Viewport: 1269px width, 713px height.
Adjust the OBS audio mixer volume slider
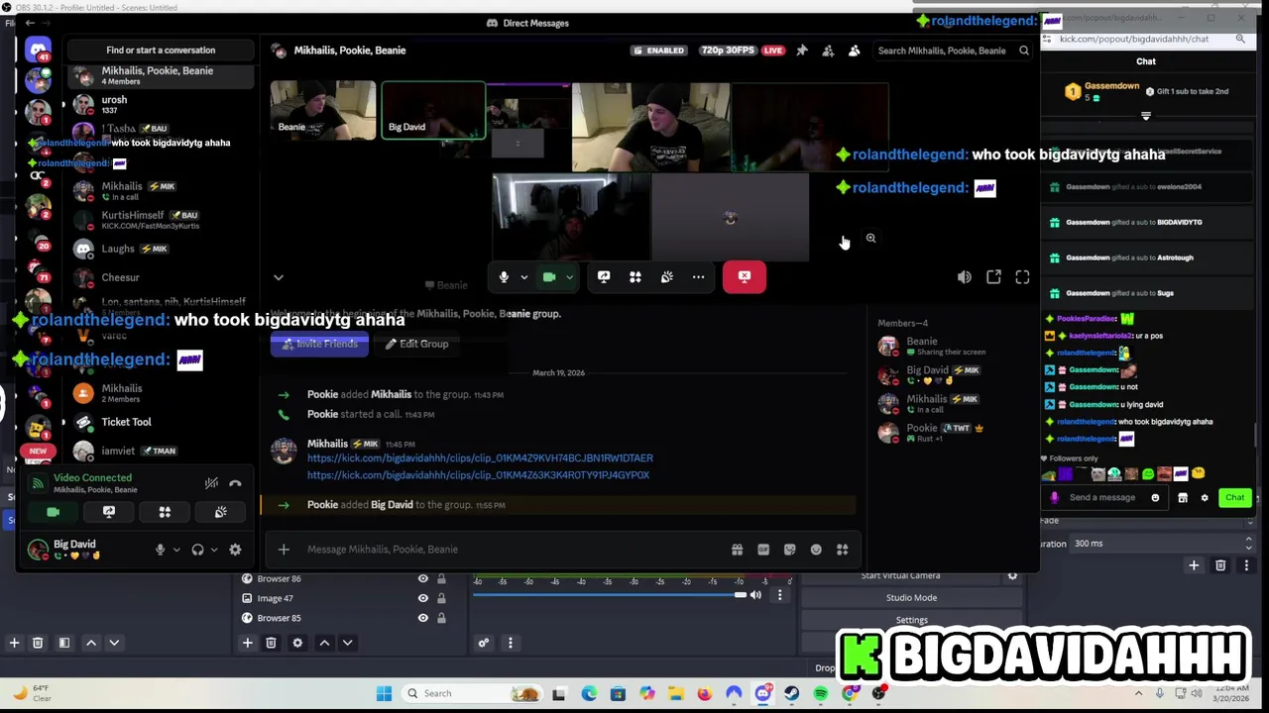click(609, 595)
